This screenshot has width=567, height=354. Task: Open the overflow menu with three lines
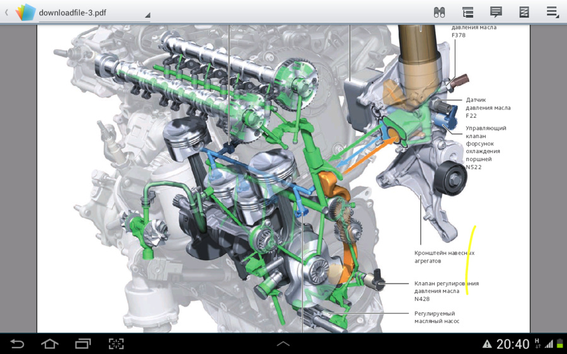tap(553, 13)
